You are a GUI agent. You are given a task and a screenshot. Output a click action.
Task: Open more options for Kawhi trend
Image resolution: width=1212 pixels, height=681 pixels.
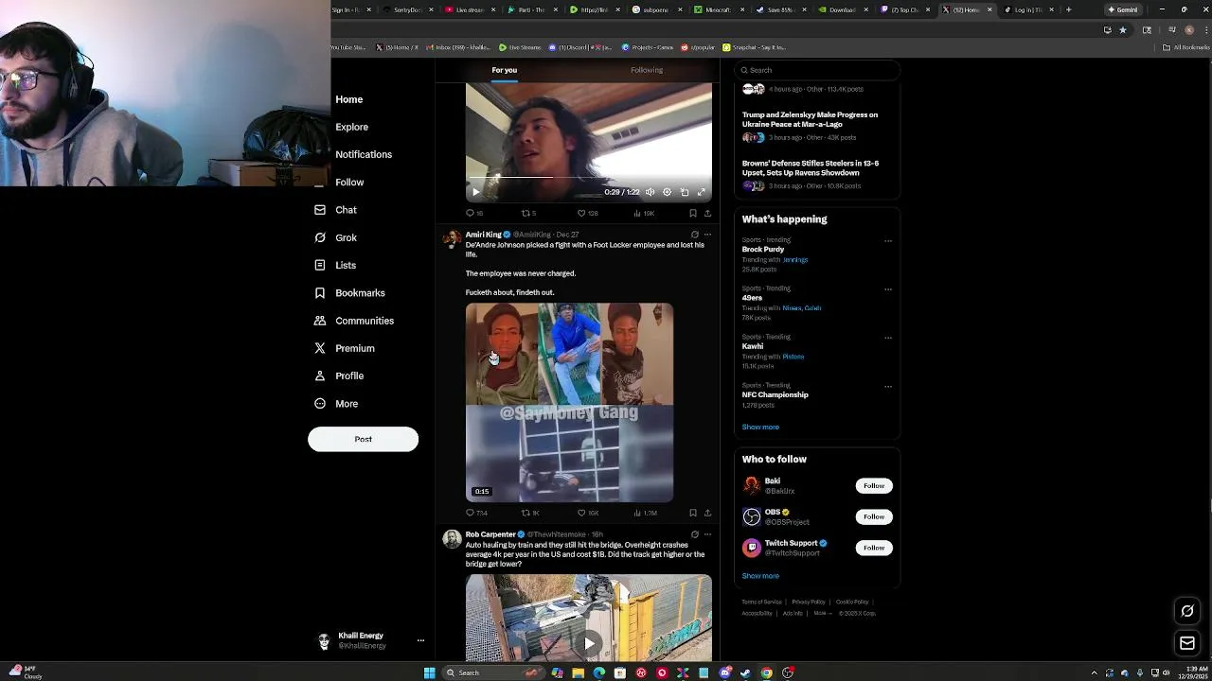pos(888,338)
